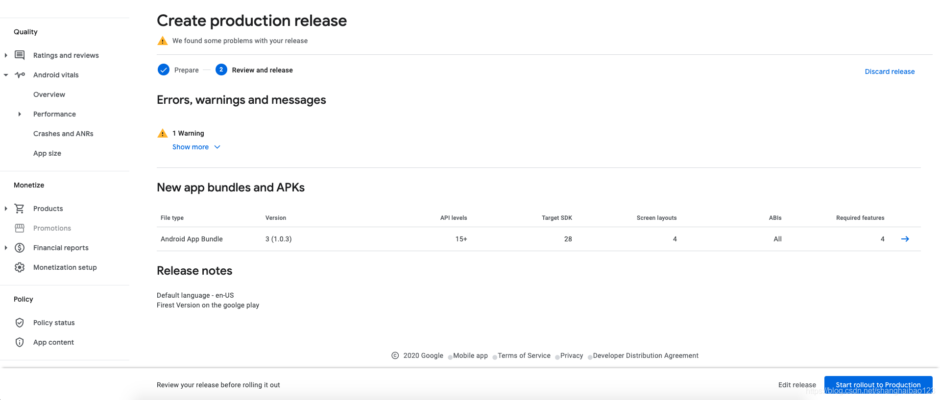Click the Android vitals pulse icon
The image size is (940, 400).
20,75
